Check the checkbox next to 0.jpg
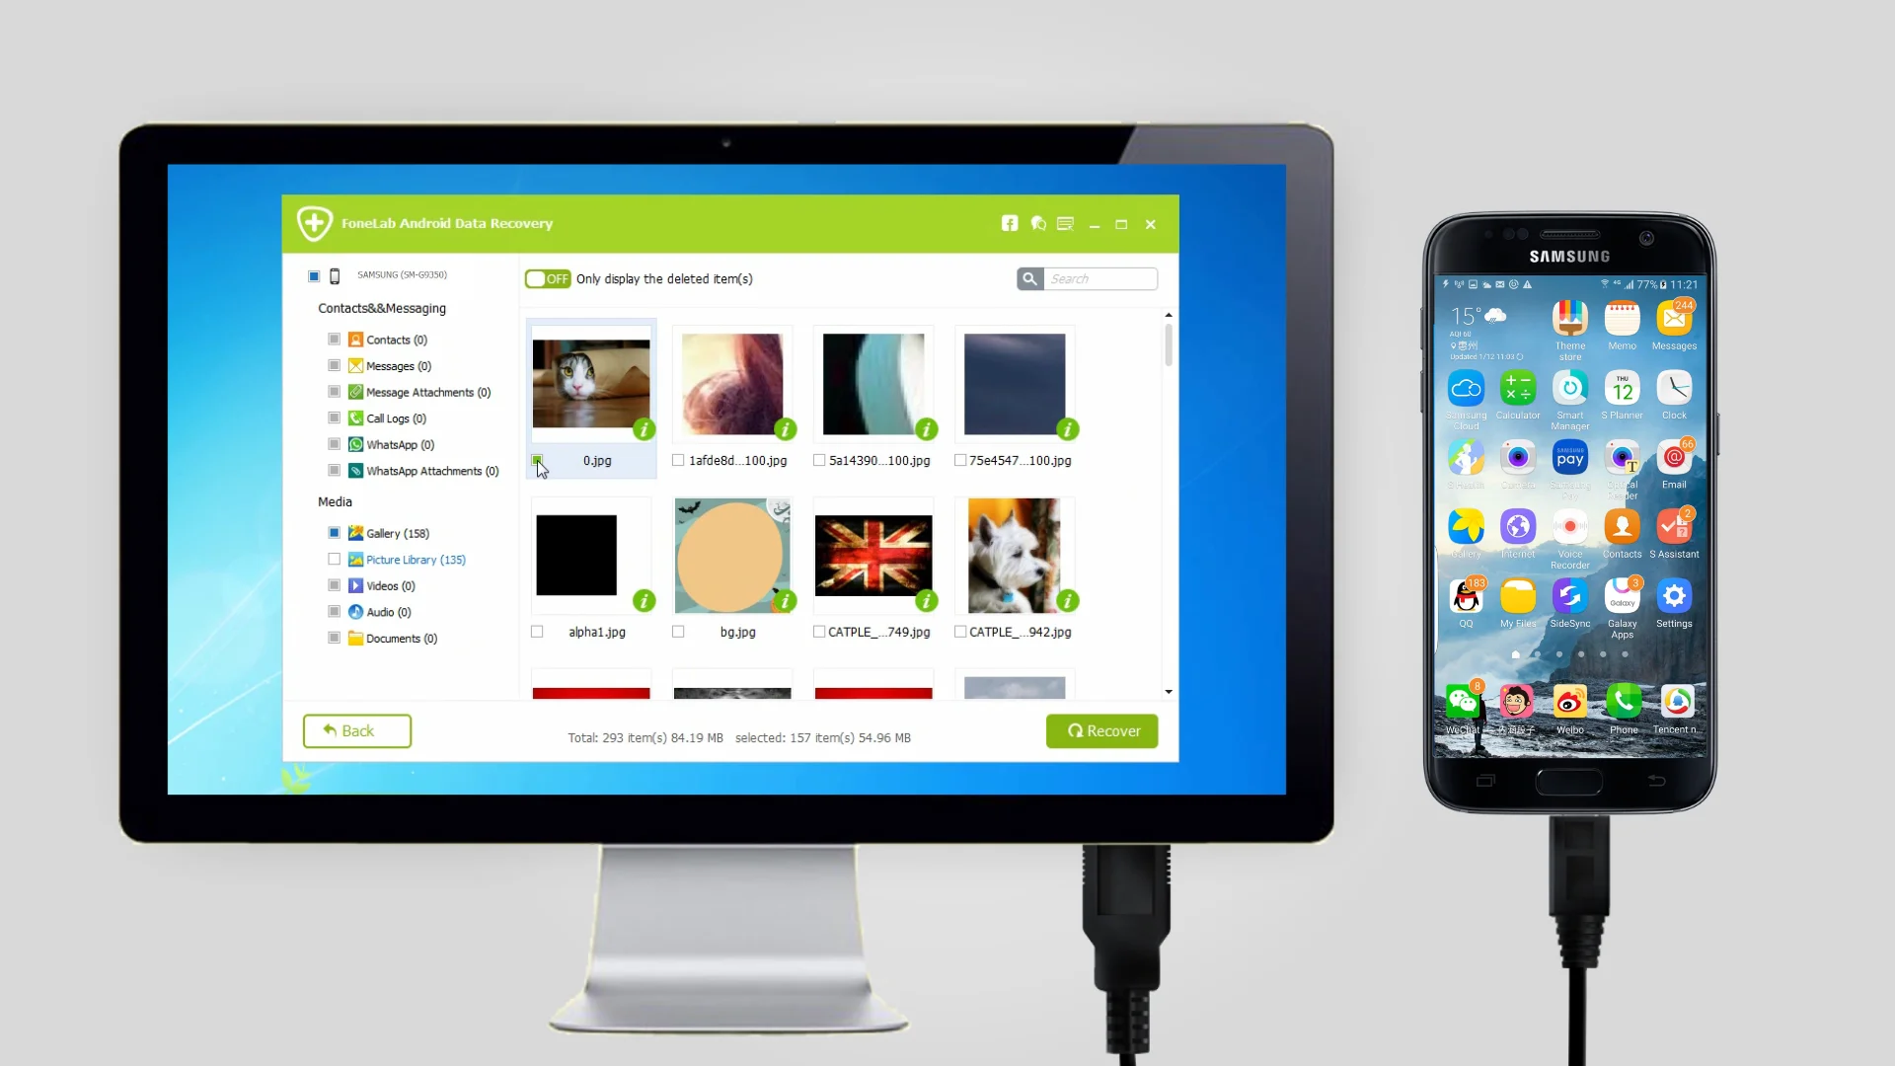 point(538,459)
